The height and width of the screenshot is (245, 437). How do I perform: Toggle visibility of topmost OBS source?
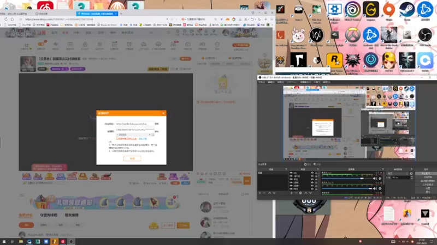tap(312, 173)
